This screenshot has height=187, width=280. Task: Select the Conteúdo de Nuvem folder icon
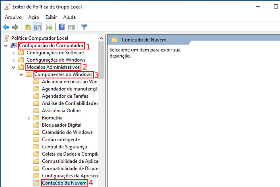(x=36, y=183)
